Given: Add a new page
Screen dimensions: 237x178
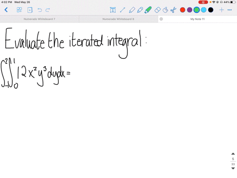Looking at the screenshot, I should (30, 10).
